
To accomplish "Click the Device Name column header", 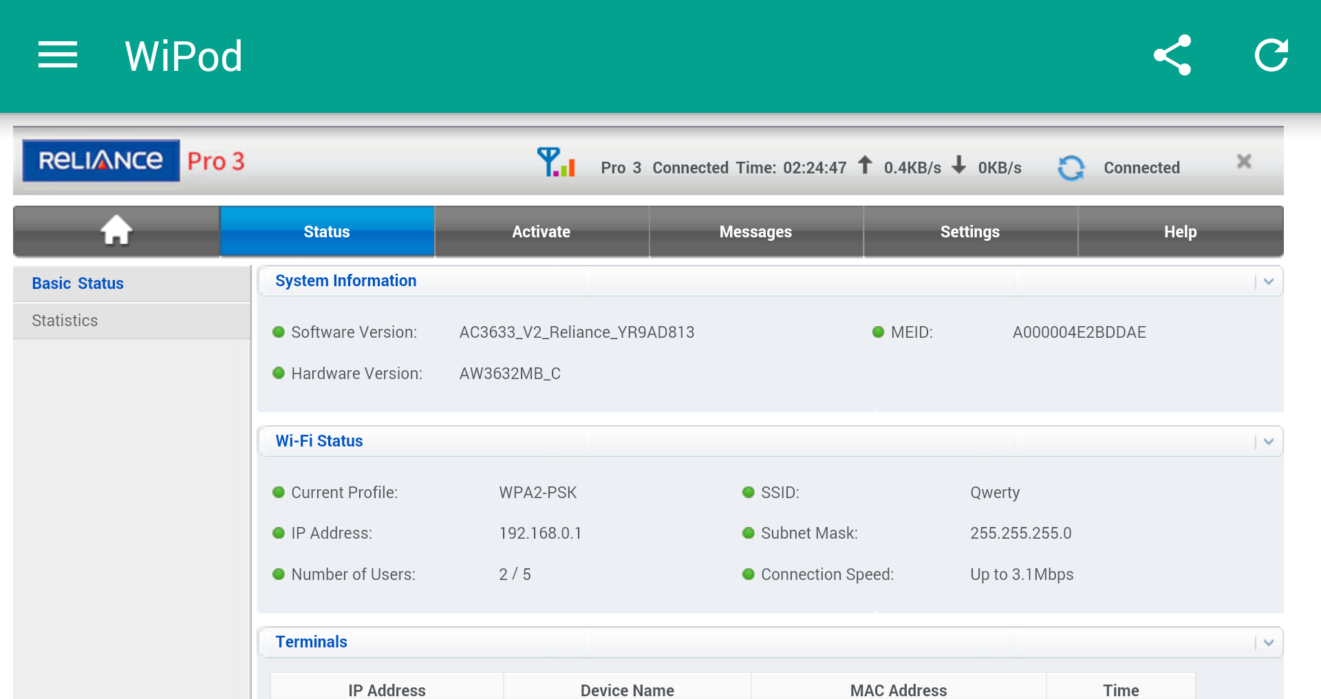I will (x=627, y=690).
